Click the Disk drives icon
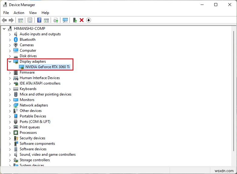 pos(16,56)
